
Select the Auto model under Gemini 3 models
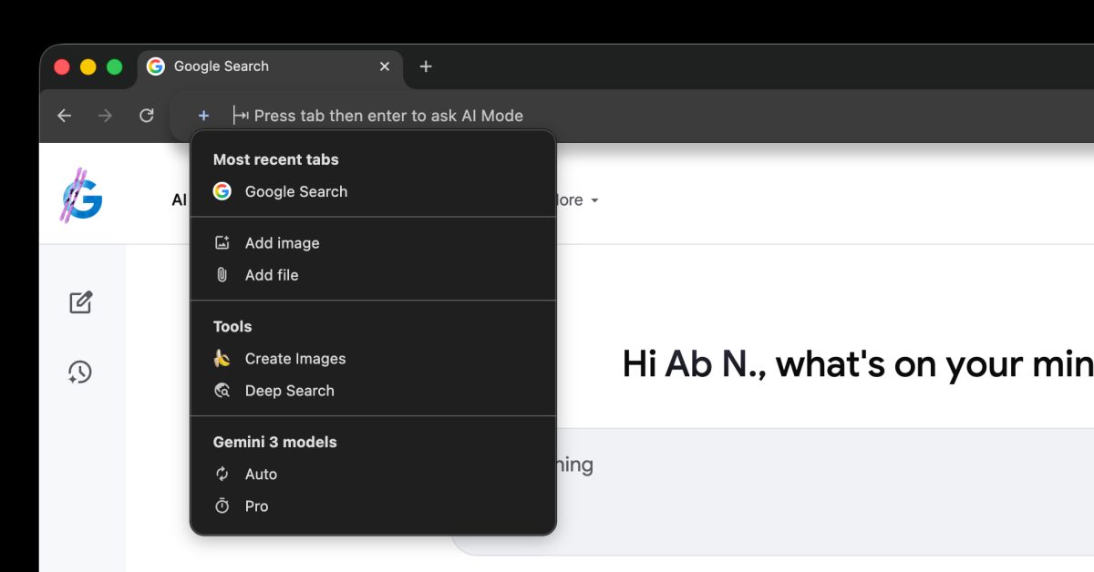point(261,474)
